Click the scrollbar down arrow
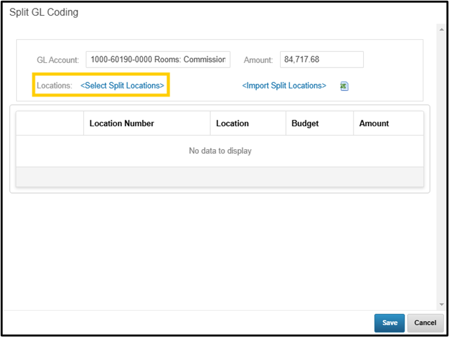 [441, 304]
